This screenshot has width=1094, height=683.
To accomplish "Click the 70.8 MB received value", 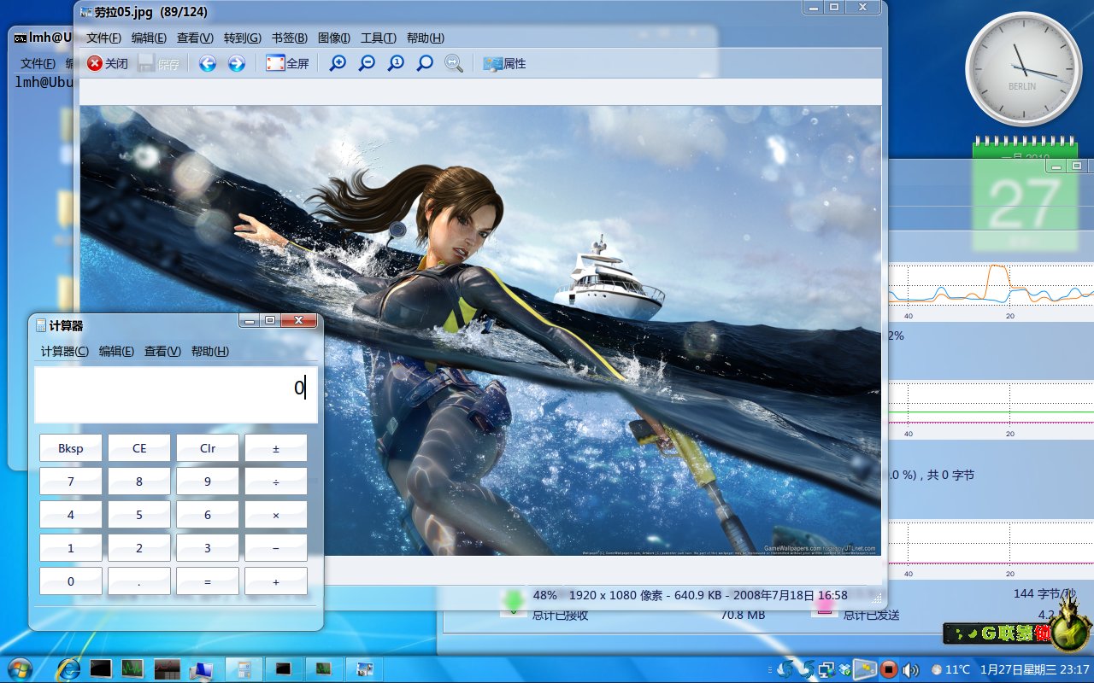I will (x=742, y=614).
